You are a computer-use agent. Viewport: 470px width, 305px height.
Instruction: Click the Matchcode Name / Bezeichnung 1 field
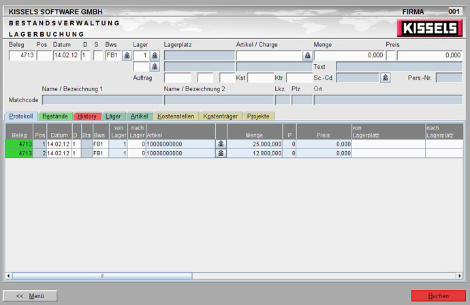pyautogui.click(x=102, y=100)
